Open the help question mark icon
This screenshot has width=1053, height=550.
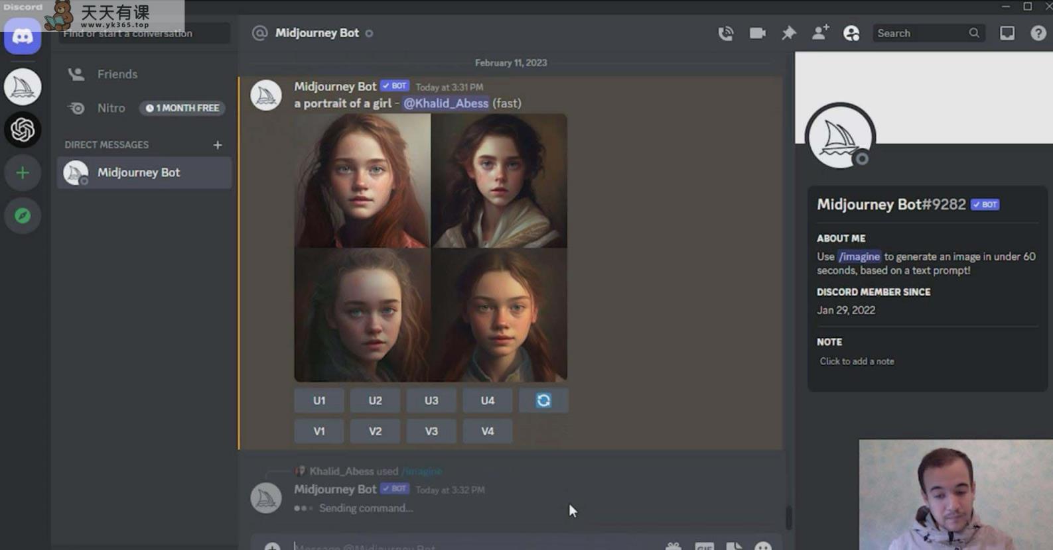tap(1038, 33)
